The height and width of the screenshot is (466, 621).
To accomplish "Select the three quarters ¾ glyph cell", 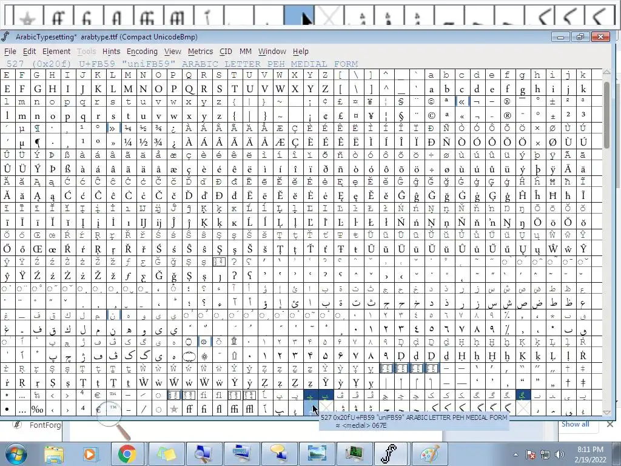I will 158,142.
